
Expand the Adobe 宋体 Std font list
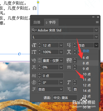coord(96,30)
